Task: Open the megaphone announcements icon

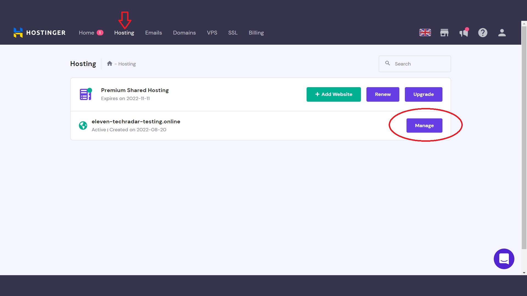Action: tap(464, 32)
